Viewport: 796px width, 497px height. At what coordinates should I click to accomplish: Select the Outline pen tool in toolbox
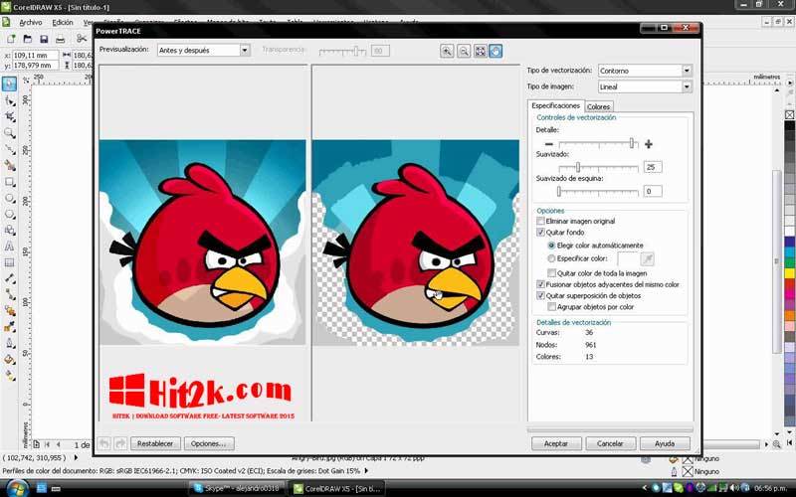[x=9, y=343]
